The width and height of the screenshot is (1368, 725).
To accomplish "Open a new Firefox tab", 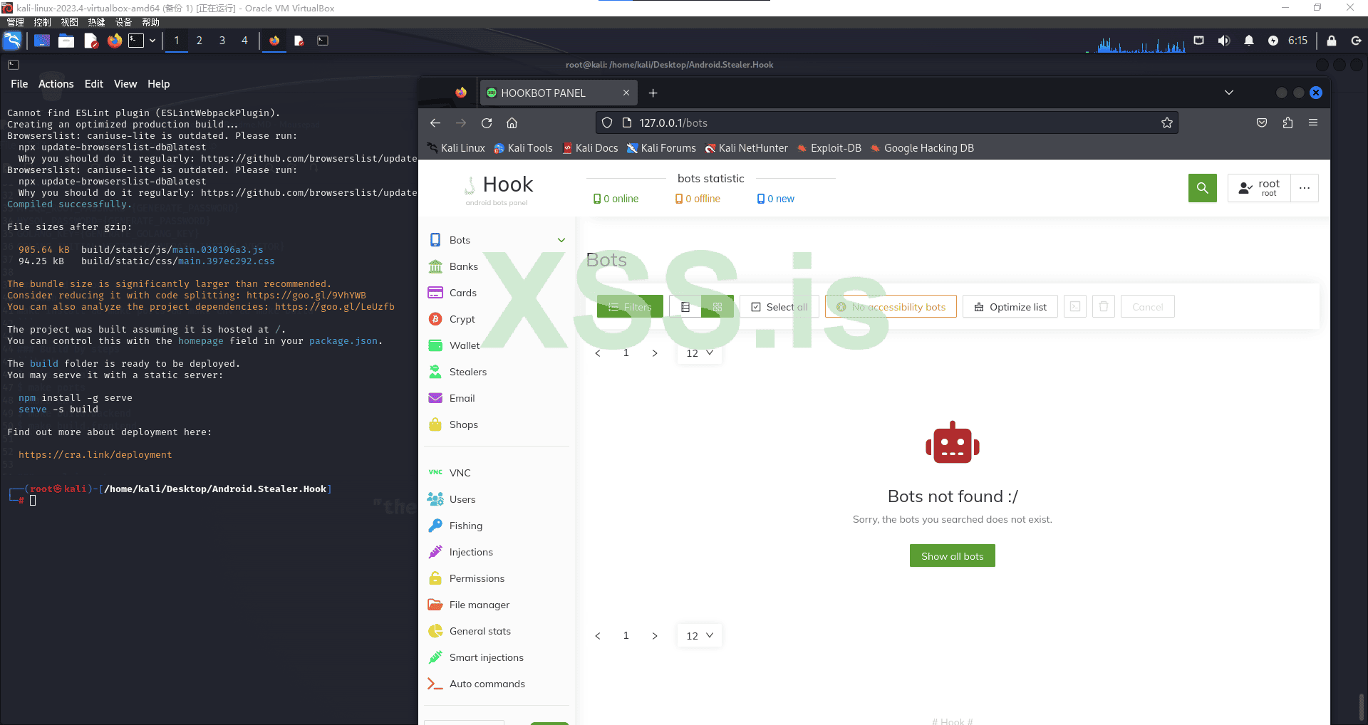I will tap(653, 93).
